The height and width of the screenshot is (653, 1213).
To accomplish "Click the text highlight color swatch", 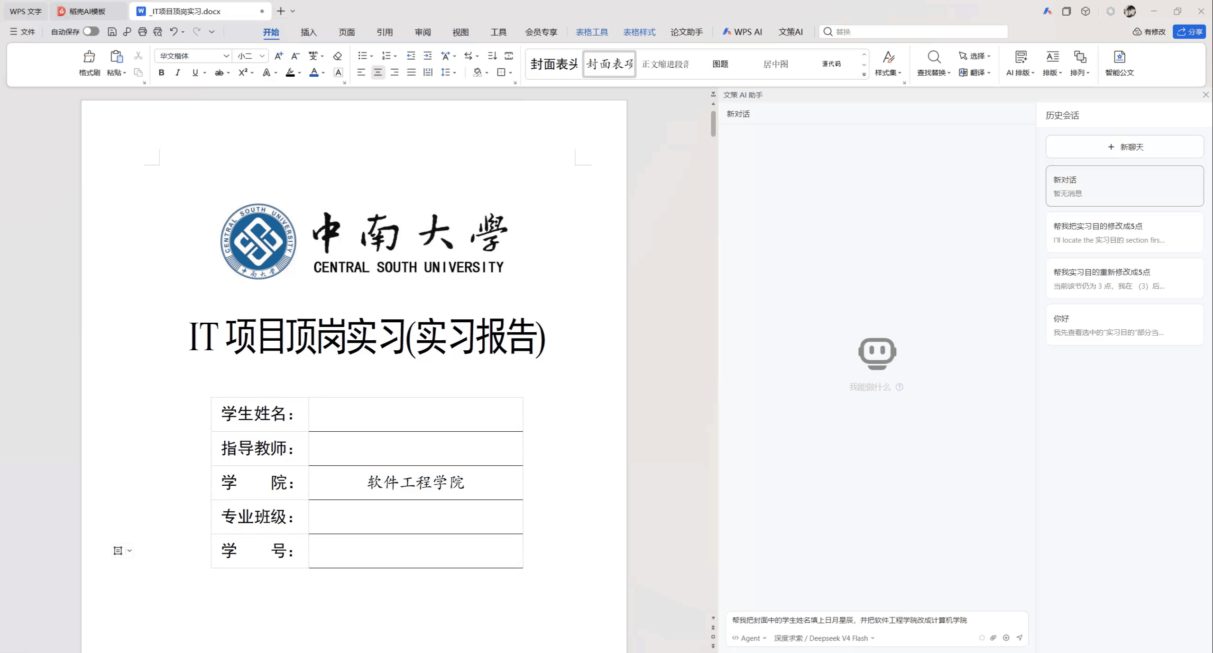I will click(x=290, y=73).
